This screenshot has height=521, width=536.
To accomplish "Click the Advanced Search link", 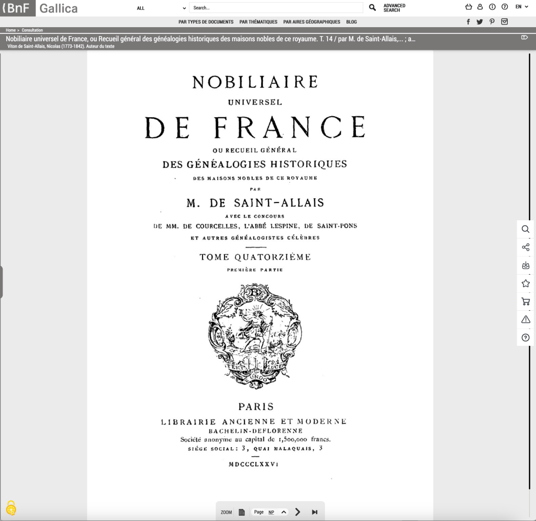I will click(394, 8).
